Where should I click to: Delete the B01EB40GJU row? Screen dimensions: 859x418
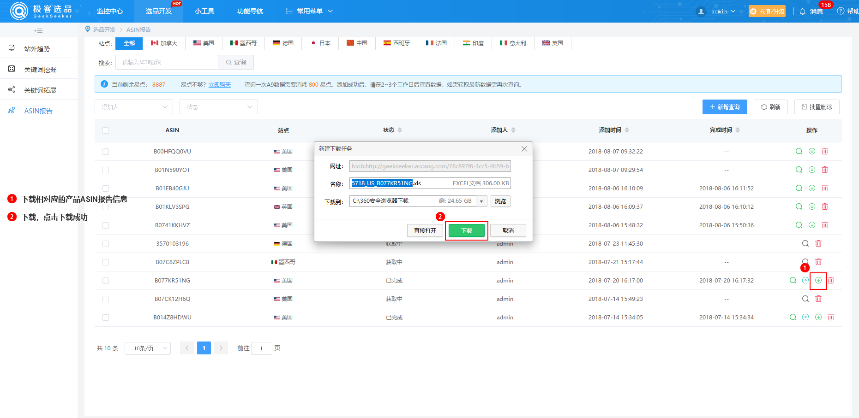coord(825,188)
